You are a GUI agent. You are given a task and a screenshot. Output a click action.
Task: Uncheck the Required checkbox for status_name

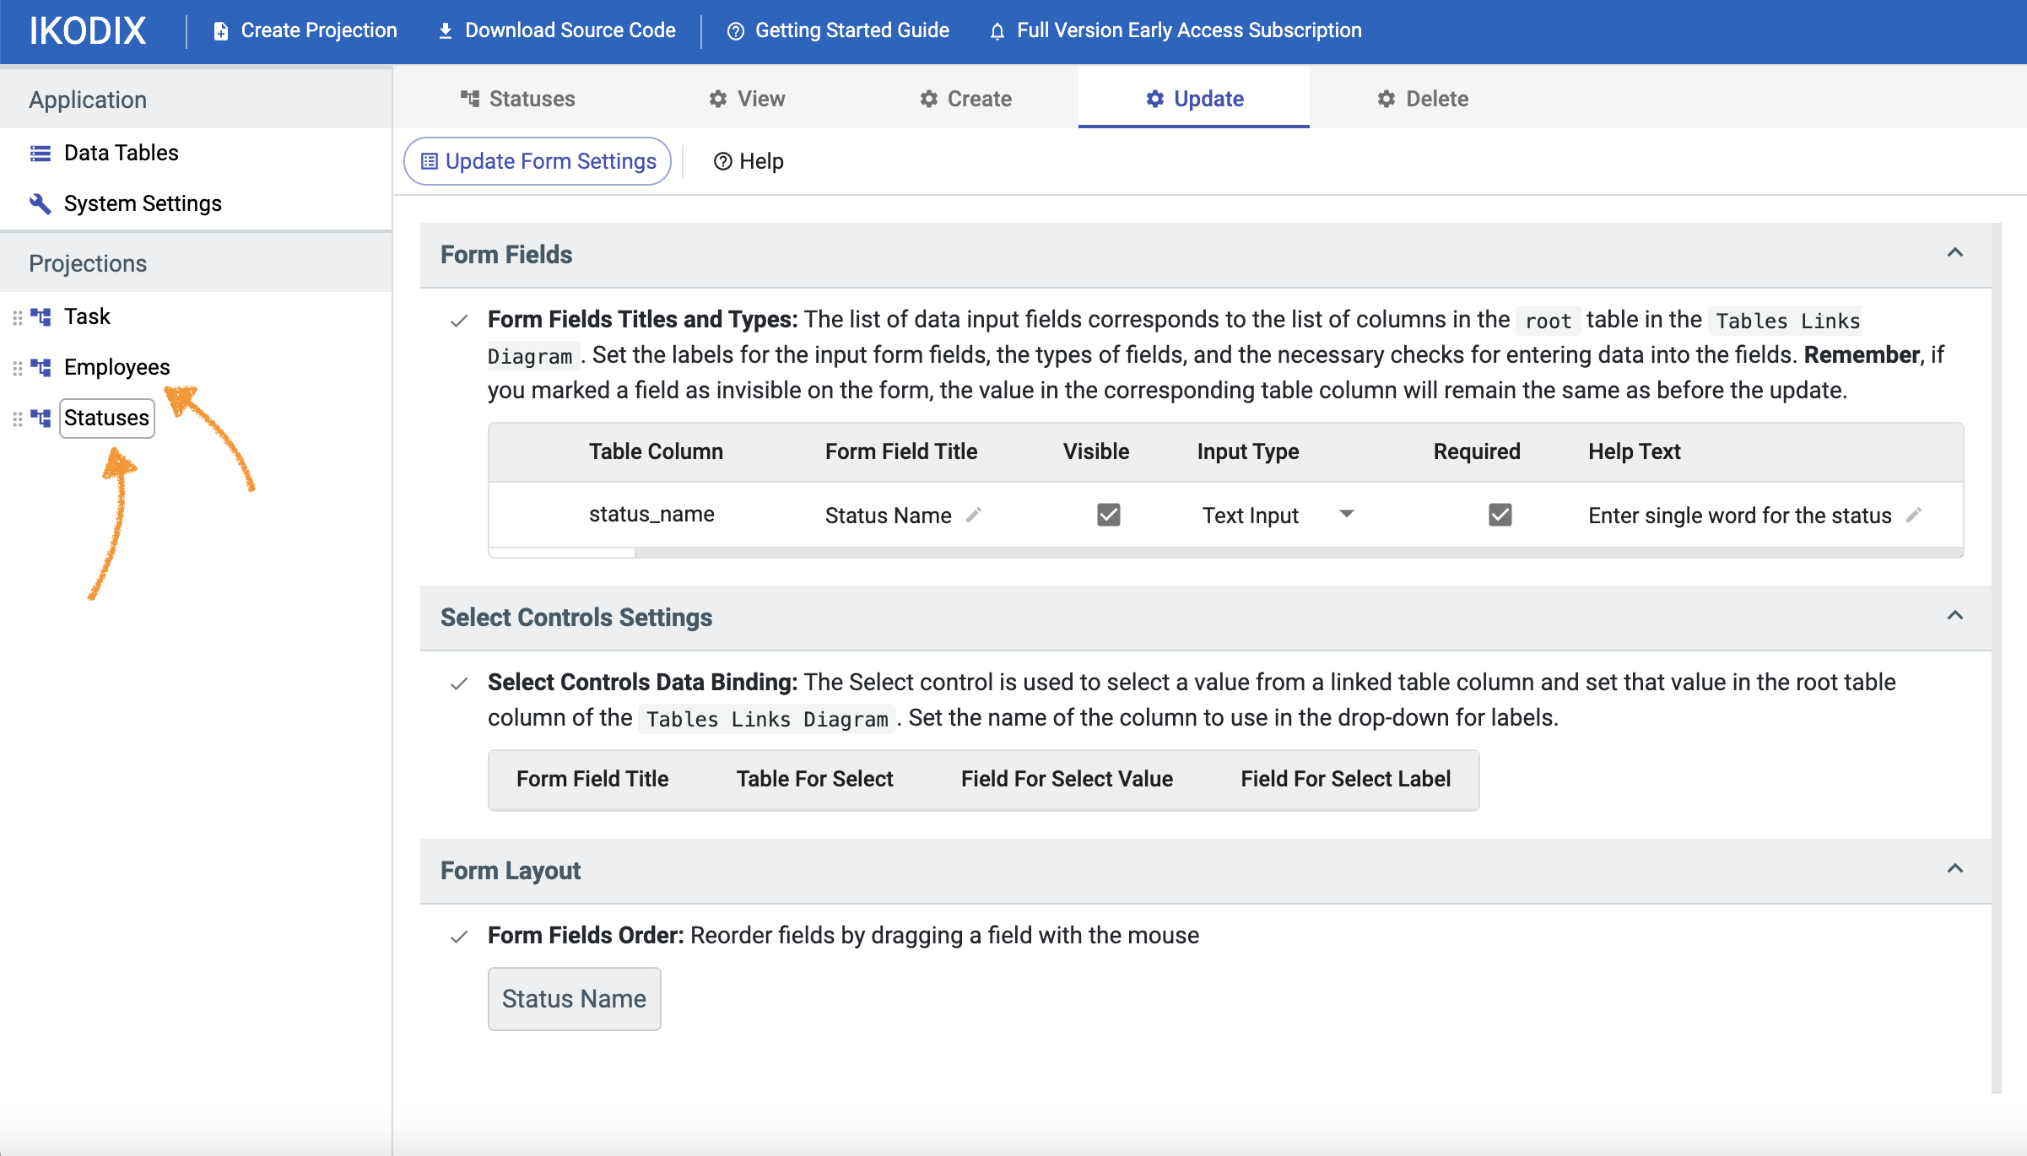pyautogui.click(x=1500, y=515)
